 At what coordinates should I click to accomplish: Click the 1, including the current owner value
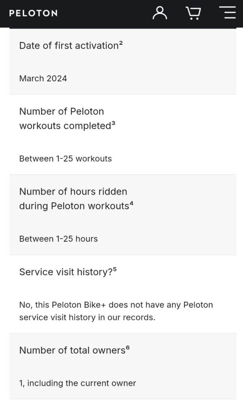[x=78, y=383]
